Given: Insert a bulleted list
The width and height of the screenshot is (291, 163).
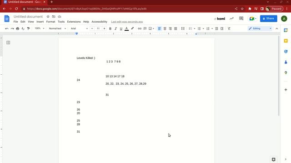Looking at the screenshot, I should (x=199, y=29).
